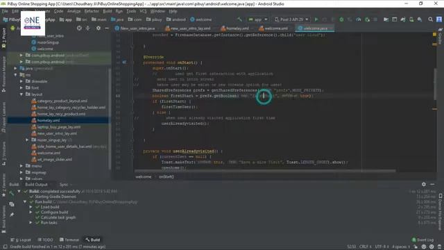The image size is (444, 250).
Task: Click the UTF-8 encoding in status bar
Action: pos(382,247)
